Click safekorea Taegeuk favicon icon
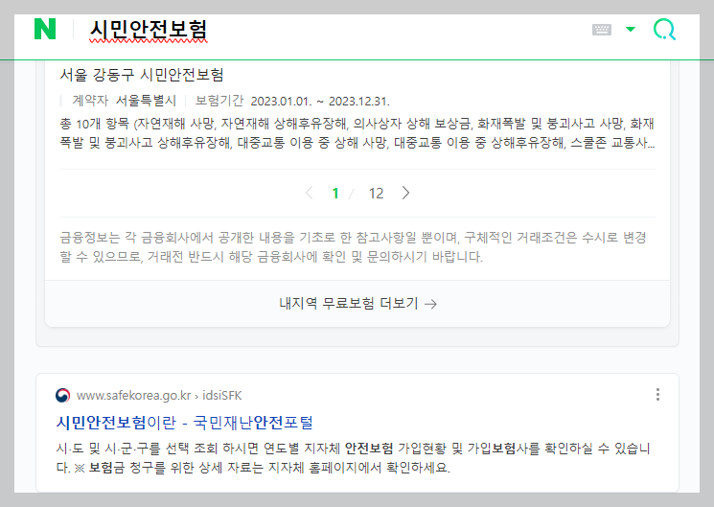This screenshot has height=507, width=714. tap(63, 396)
